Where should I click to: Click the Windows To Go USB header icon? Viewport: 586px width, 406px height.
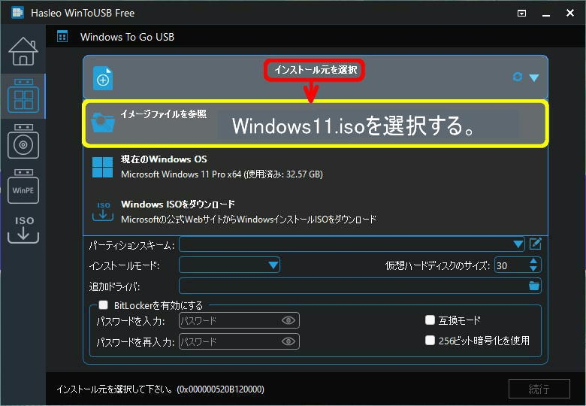62,37
